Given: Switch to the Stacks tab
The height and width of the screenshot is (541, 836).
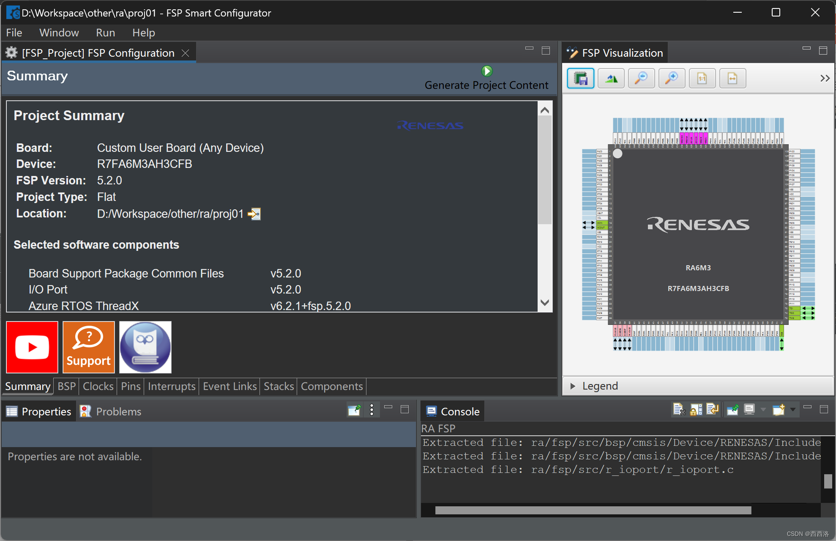Looking at the screenshot, I should (279, 386).
